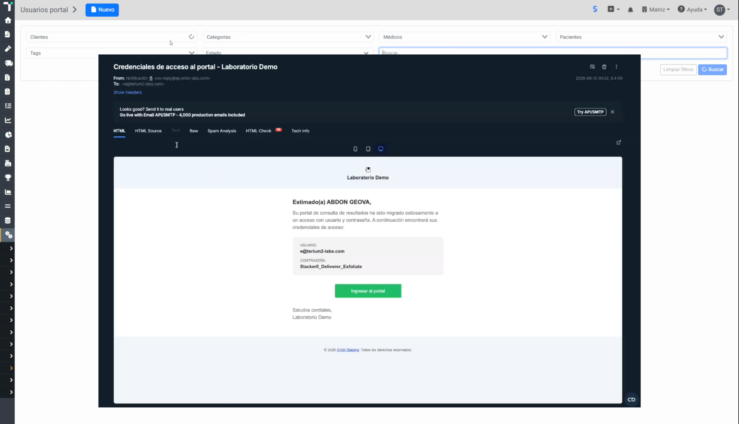
Task: Open the email preview in a new window
Action: point(619,142)
